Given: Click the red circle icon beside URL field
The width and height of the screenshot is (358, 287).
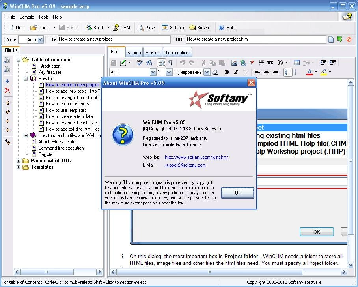Looking at the screenshot, I should click(x=349, y=39).
